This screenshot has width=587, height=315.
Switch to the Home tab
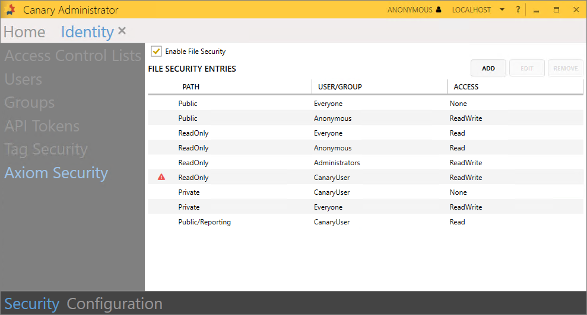coord(24,32)
